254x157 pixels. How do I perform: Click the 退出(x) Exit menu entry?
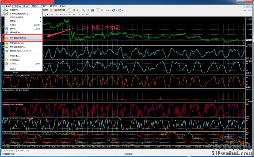point(13,69)
